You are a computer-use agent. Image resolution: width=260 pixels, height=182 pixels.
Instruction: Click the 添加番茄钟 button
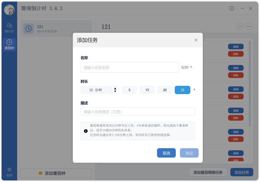pyautogui.click(x=56, y=173)
